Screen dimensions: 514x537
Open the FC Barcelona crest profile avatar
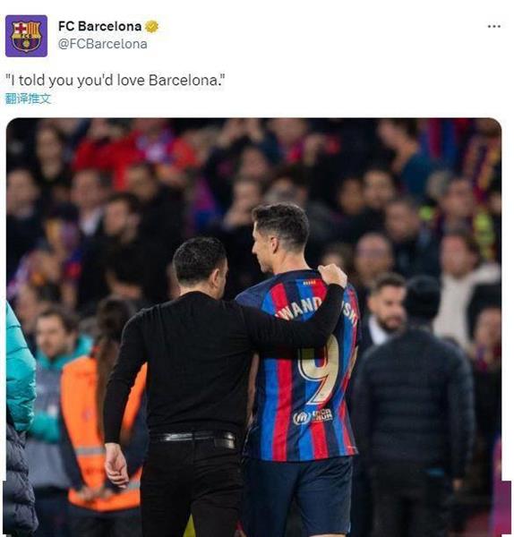coord(26,36)
